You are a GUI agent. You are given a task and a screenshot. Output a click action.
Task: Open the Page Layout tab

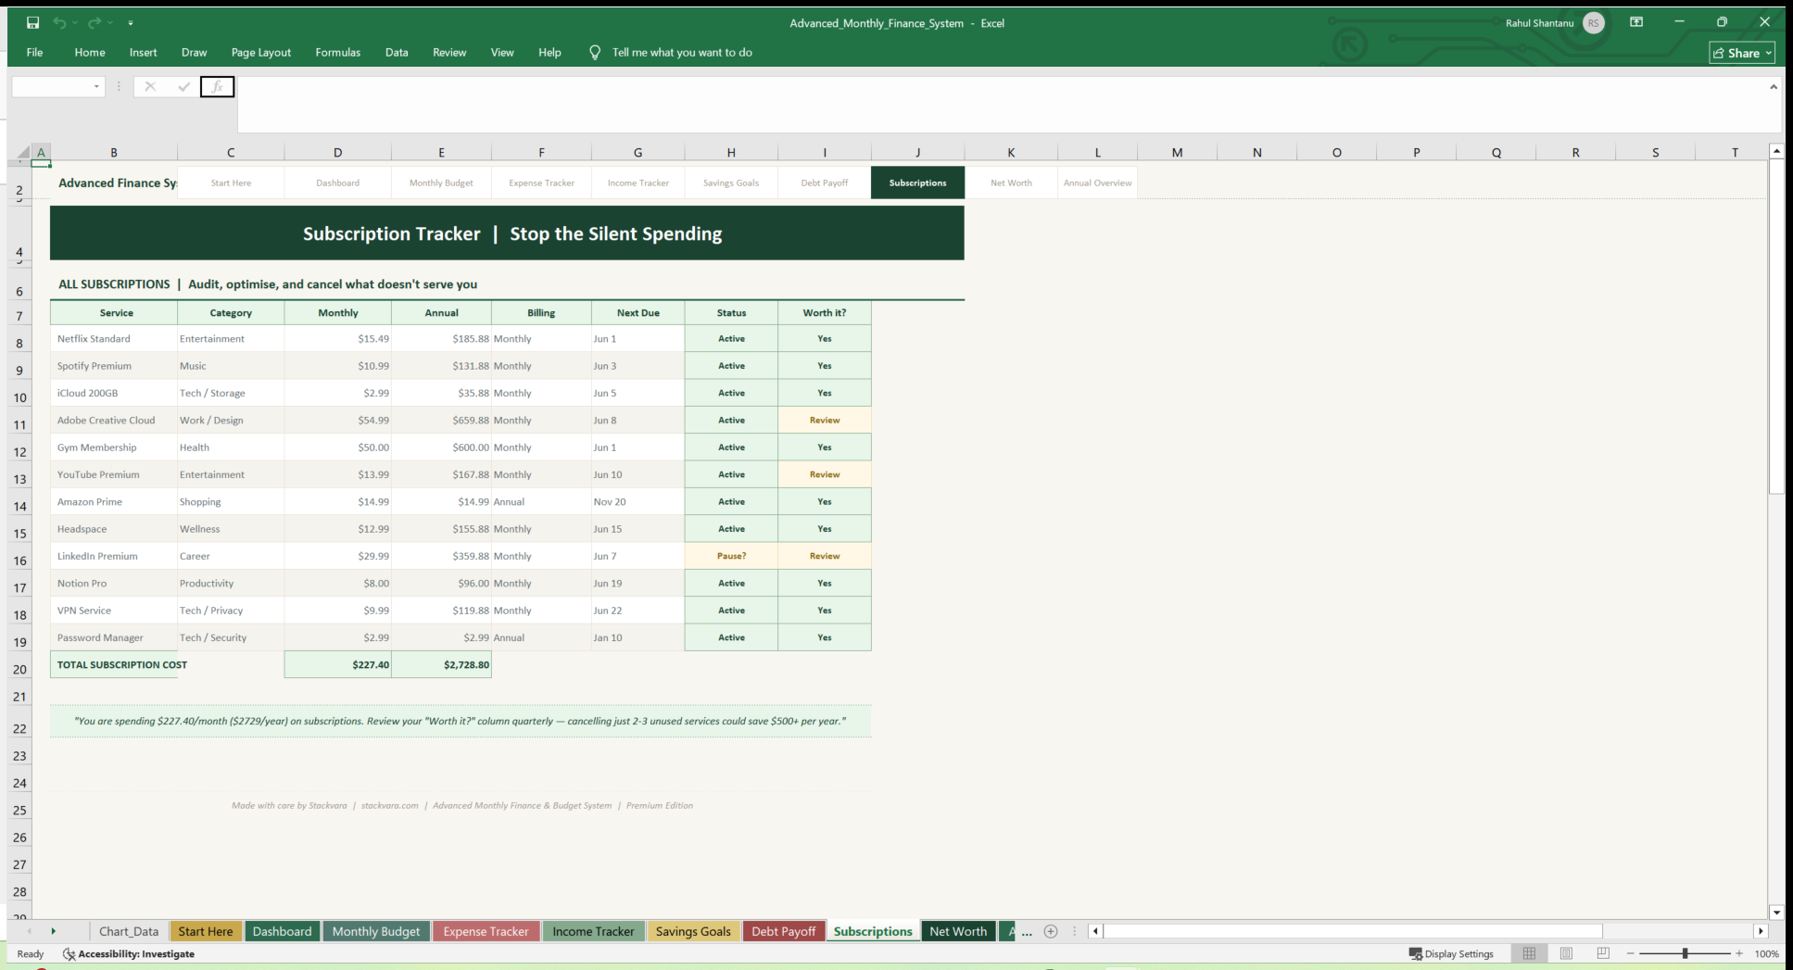pyautogui.click(x=261, y=53)
